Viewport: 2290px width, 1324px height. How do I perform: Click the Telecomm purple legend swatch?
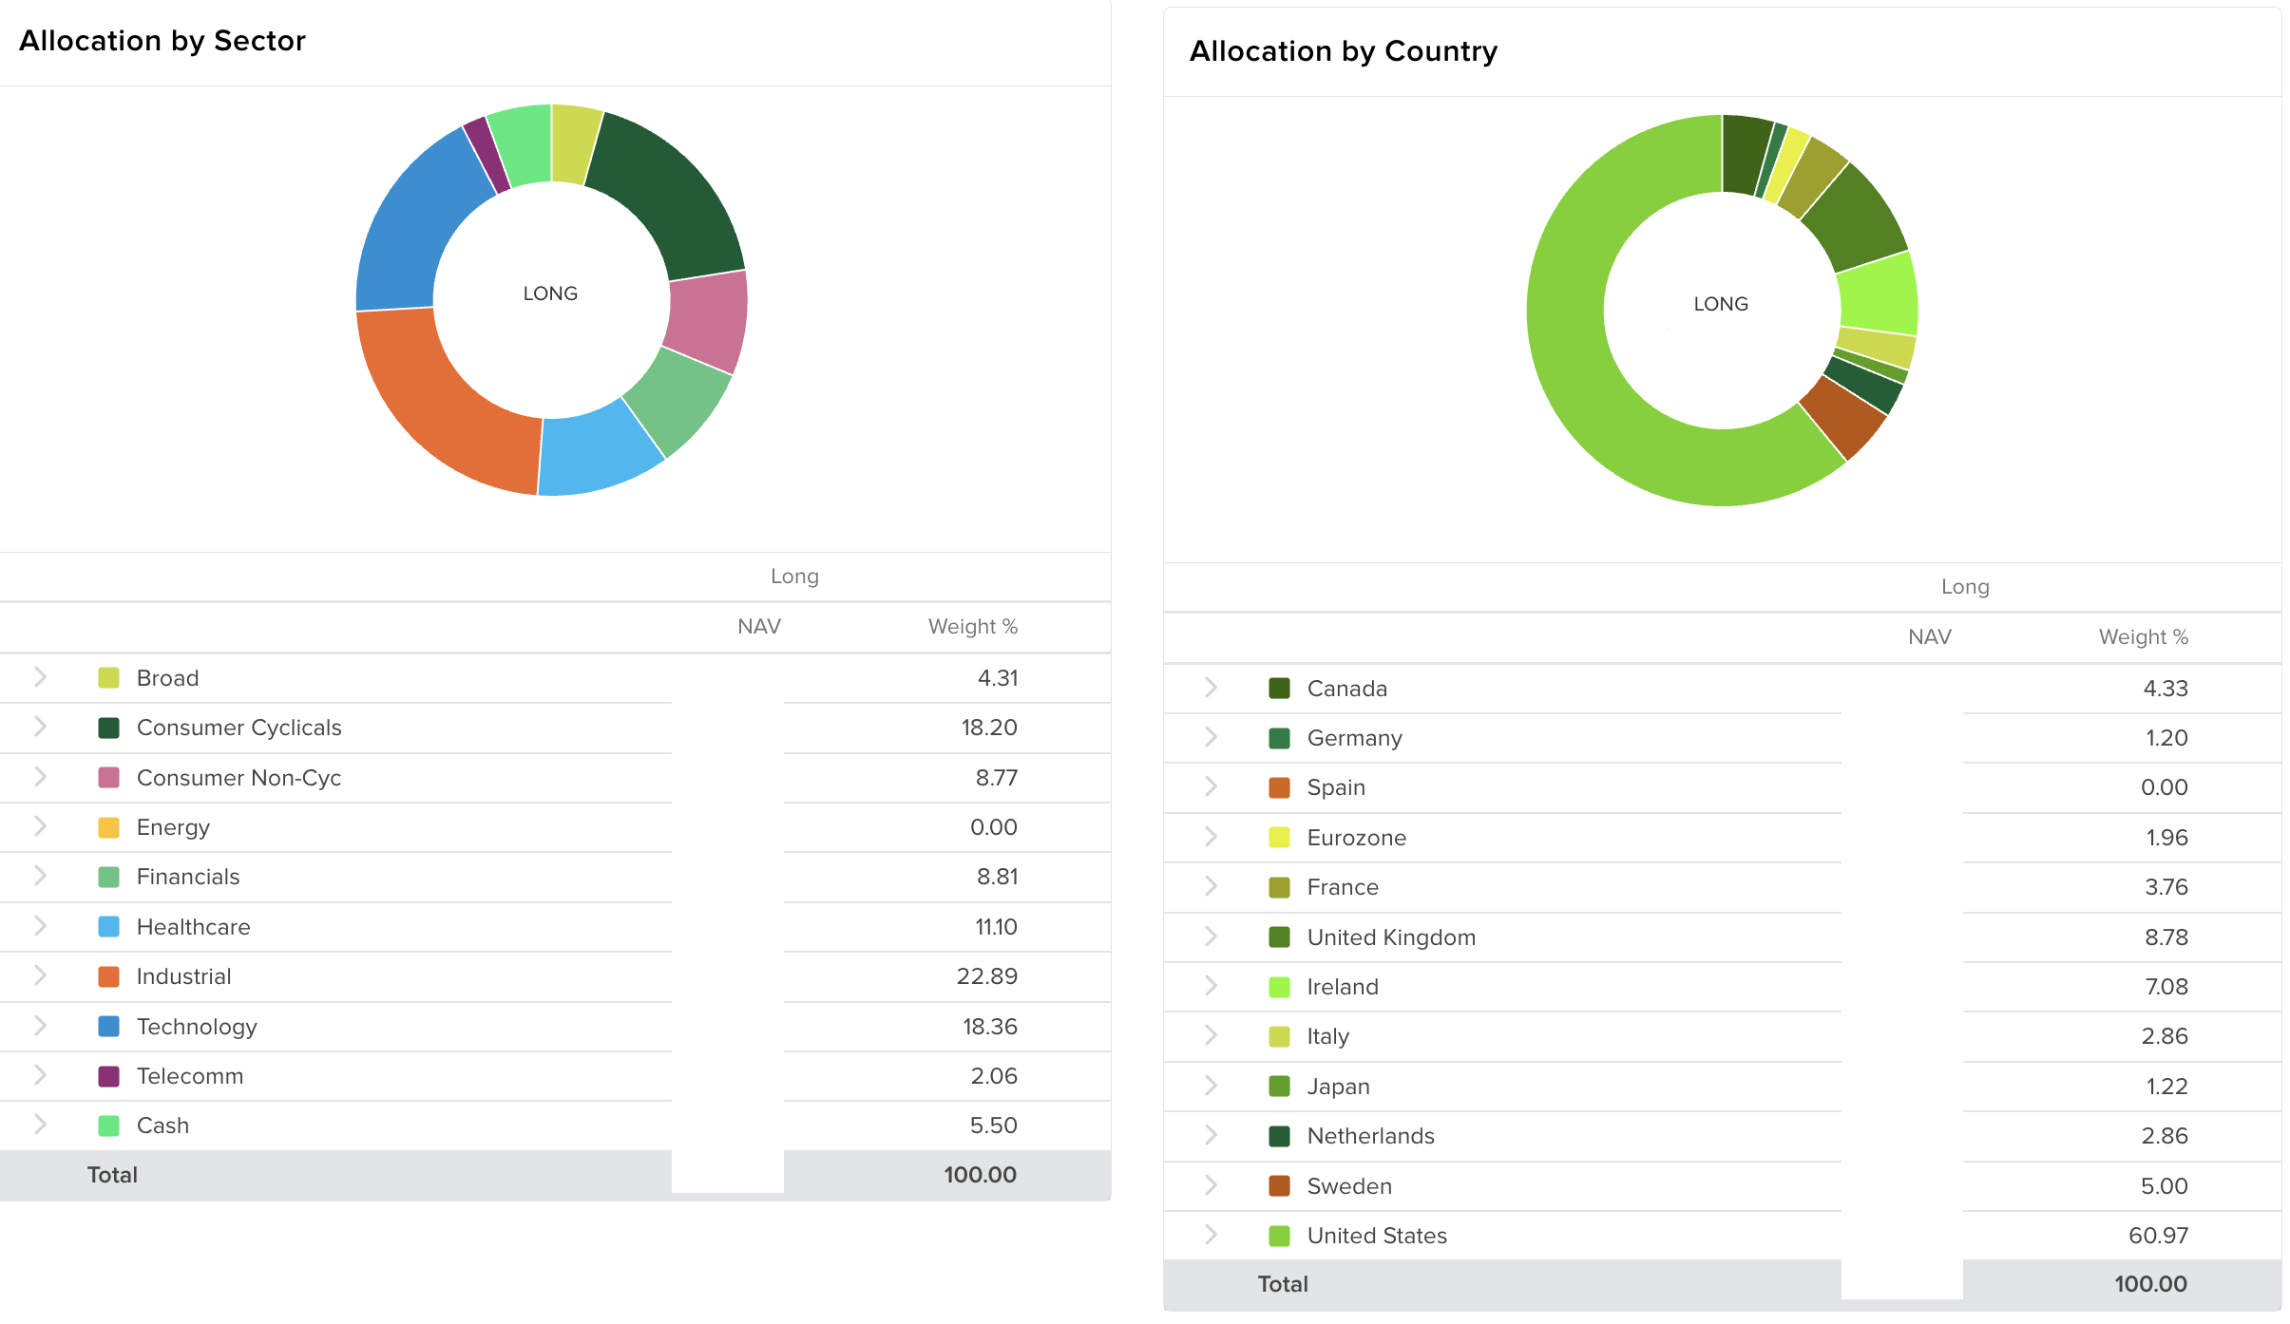click(109, 1076)
